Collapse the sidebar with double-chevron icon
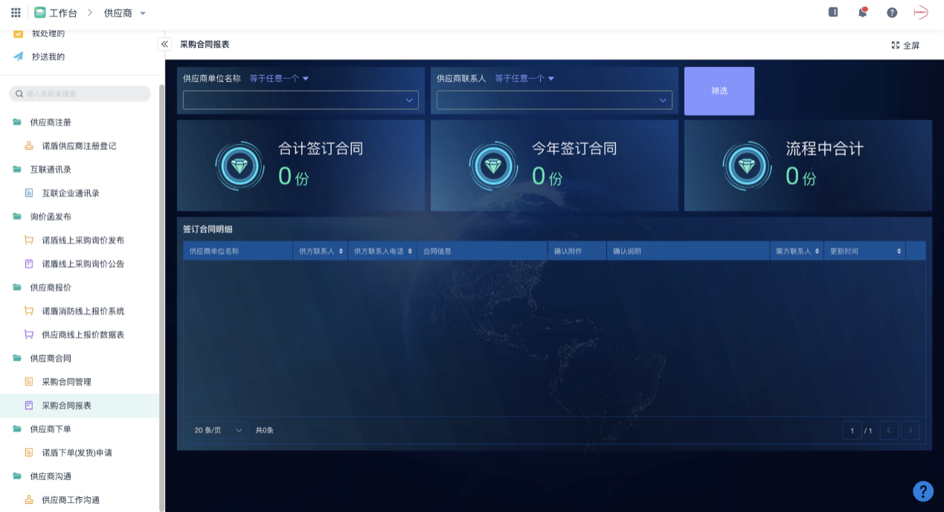 (x=165, y=45)
